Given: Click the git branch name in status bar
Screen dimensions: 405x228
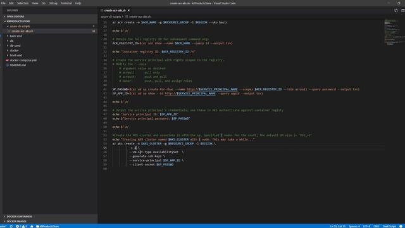Looking at the screenshot, I should 3,226.
